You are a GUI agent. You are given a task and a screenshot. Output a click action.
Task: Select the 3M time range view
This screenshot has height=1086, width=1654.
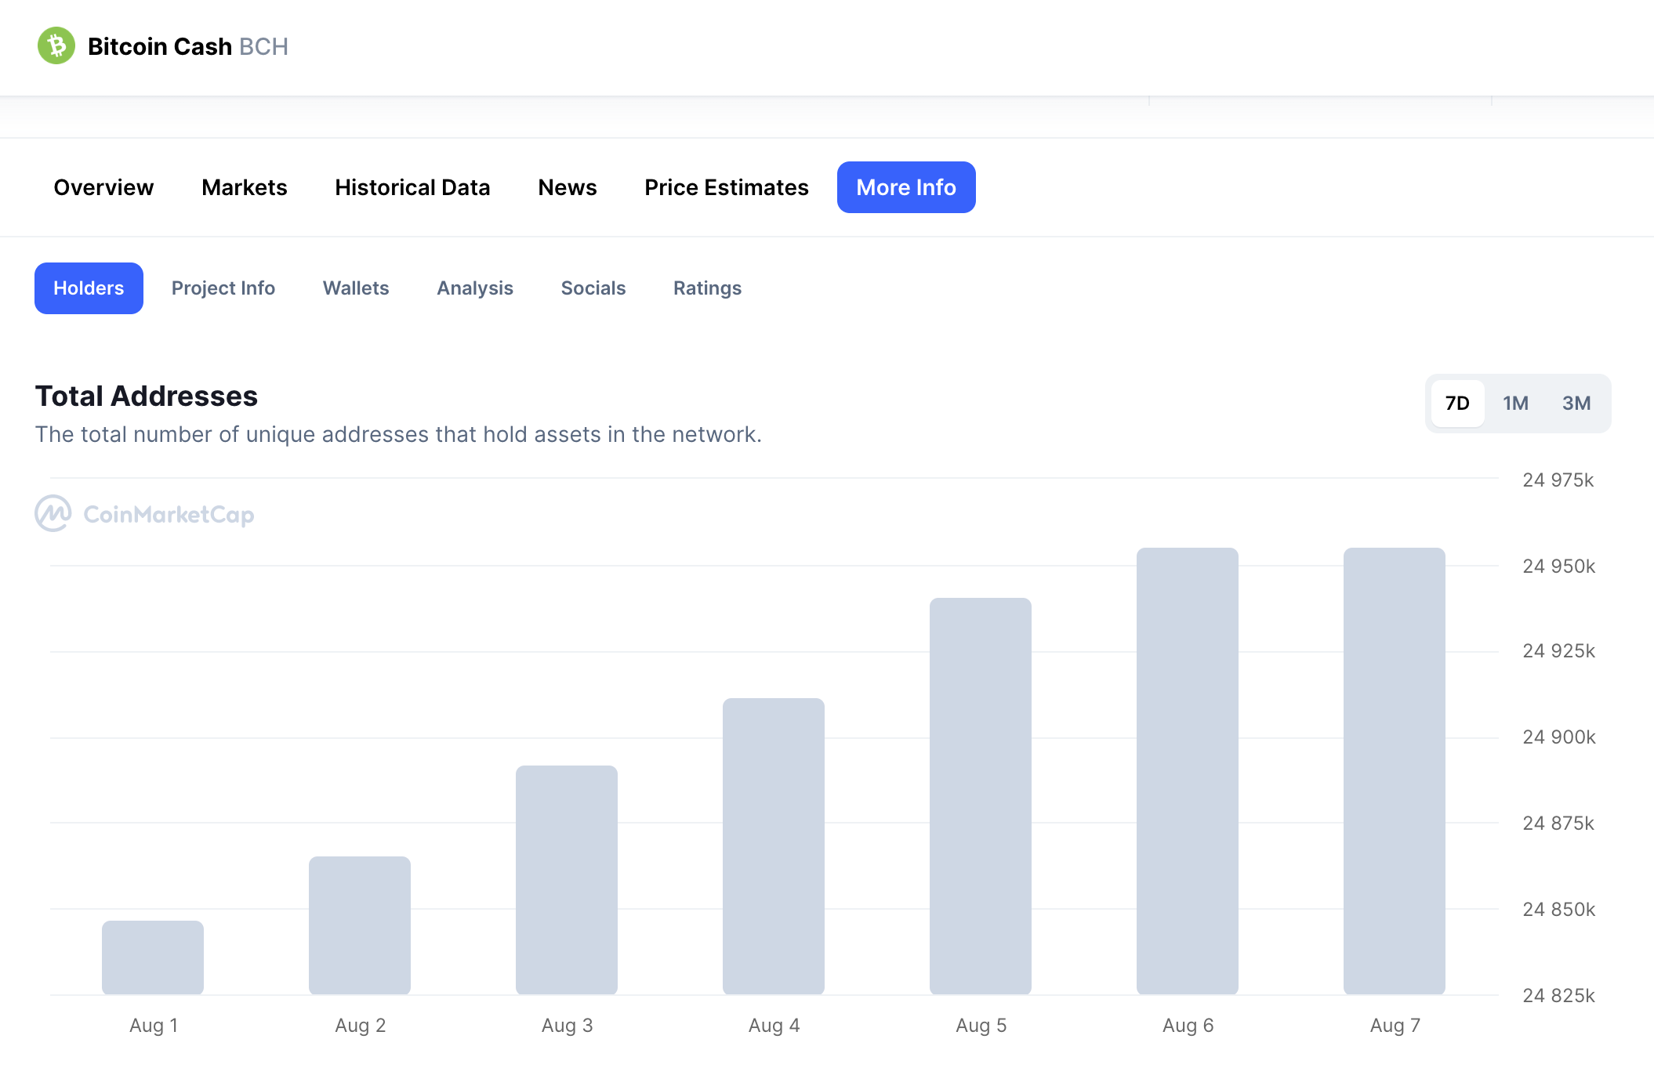[1576, 403]
